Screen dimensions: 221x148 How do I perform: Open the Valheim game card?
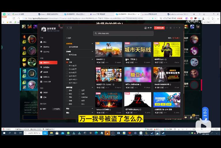[x=108, y=103]
